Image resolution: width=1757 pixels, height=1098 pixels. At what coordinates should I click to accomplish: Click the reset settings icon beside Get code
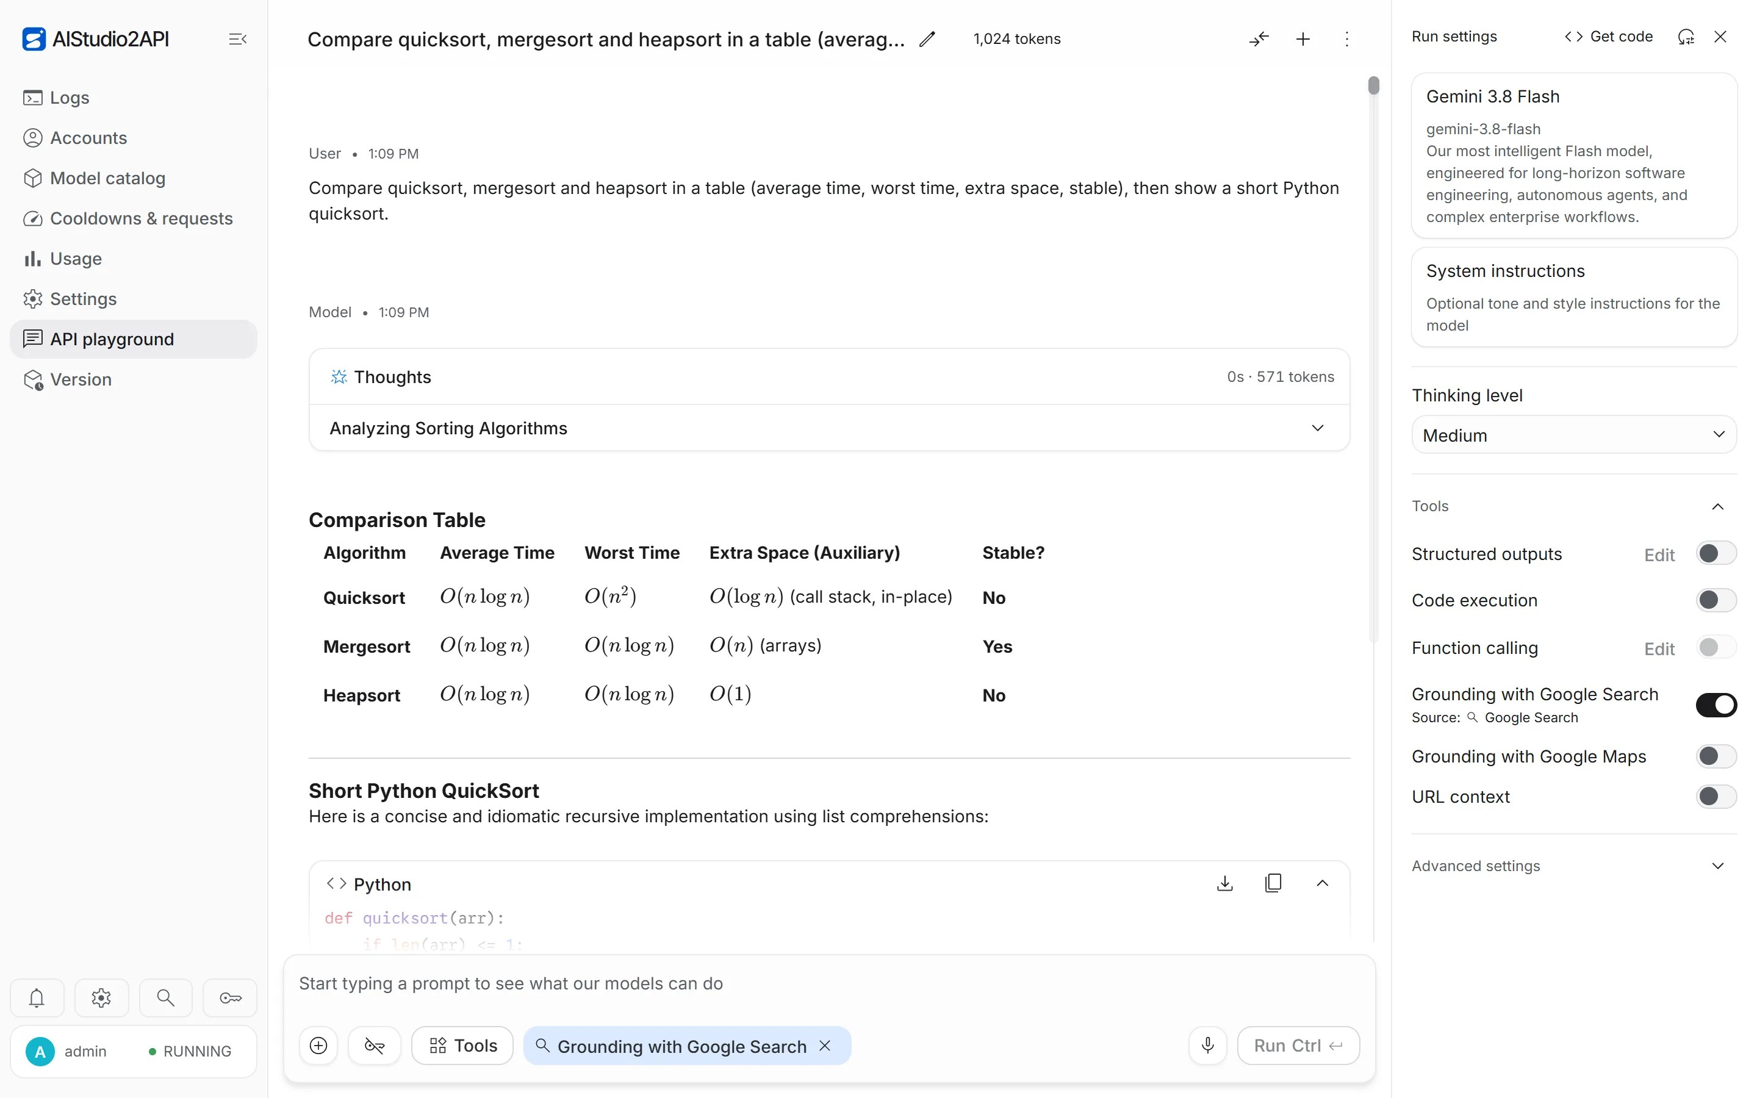[x=1686, y=37]
